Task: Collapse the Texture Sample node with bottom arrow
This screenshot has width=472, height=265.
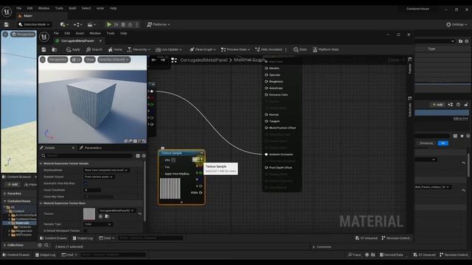Action: click(181, 202)
